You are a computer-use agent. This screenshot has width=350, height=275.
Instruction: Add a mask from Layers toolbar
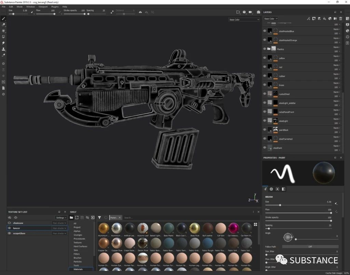[x=314, y=18]
